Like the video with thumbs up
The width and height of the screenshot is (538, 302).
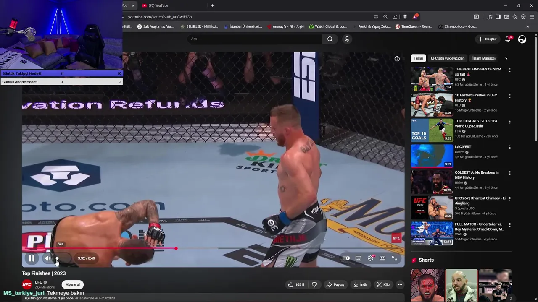[x=296, y=284]
